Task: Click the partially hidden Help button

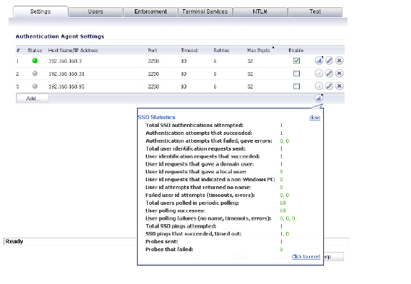Action: (x=334, y=257)
